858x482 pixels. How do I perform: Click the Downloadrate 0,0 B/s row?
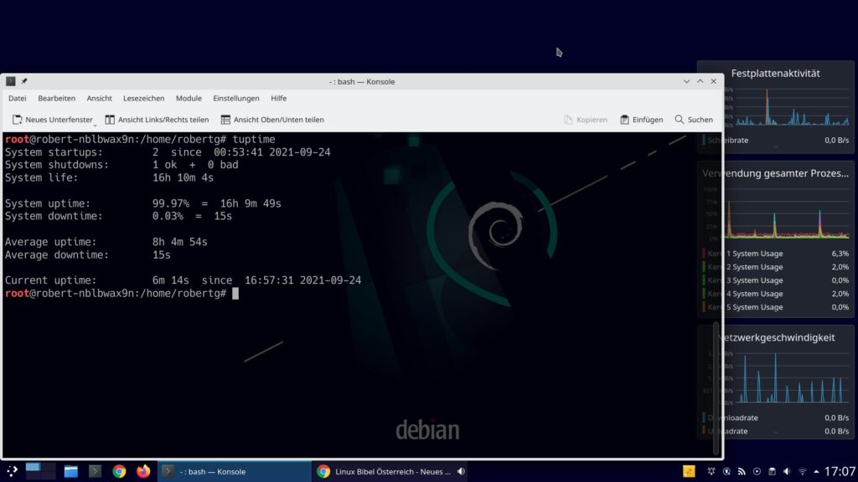pyautogui.click(x=775, y=418)
